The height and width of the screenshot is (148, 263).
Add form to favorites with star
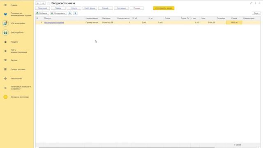tap(48, 3)
